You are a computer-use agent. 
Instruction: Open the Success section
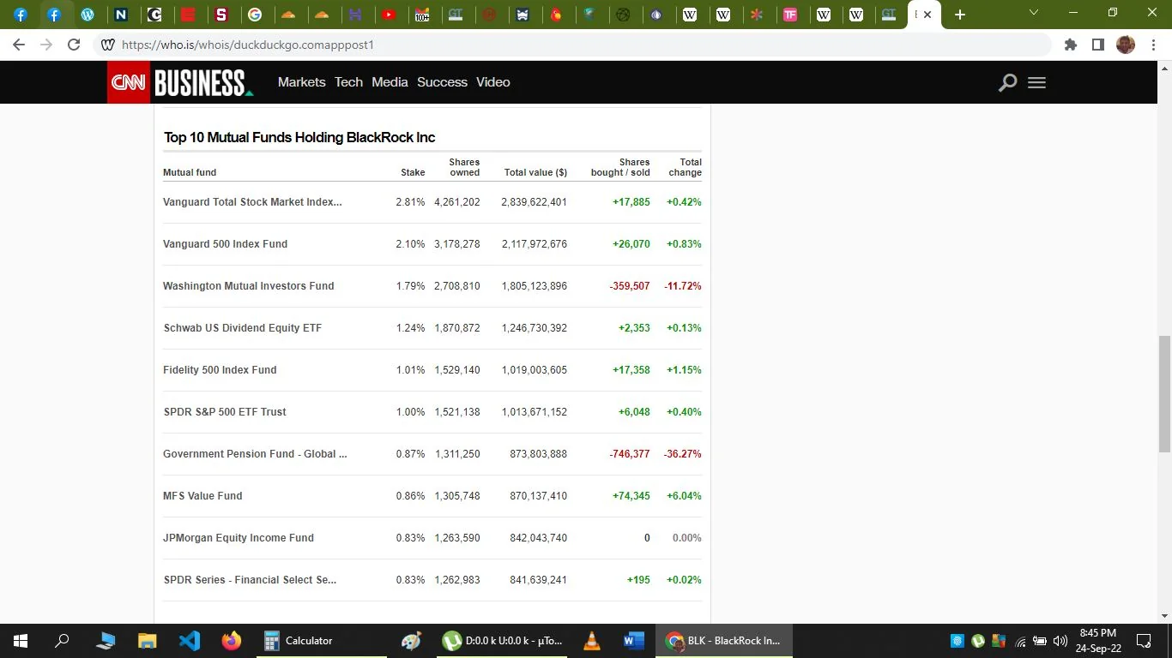442,82
